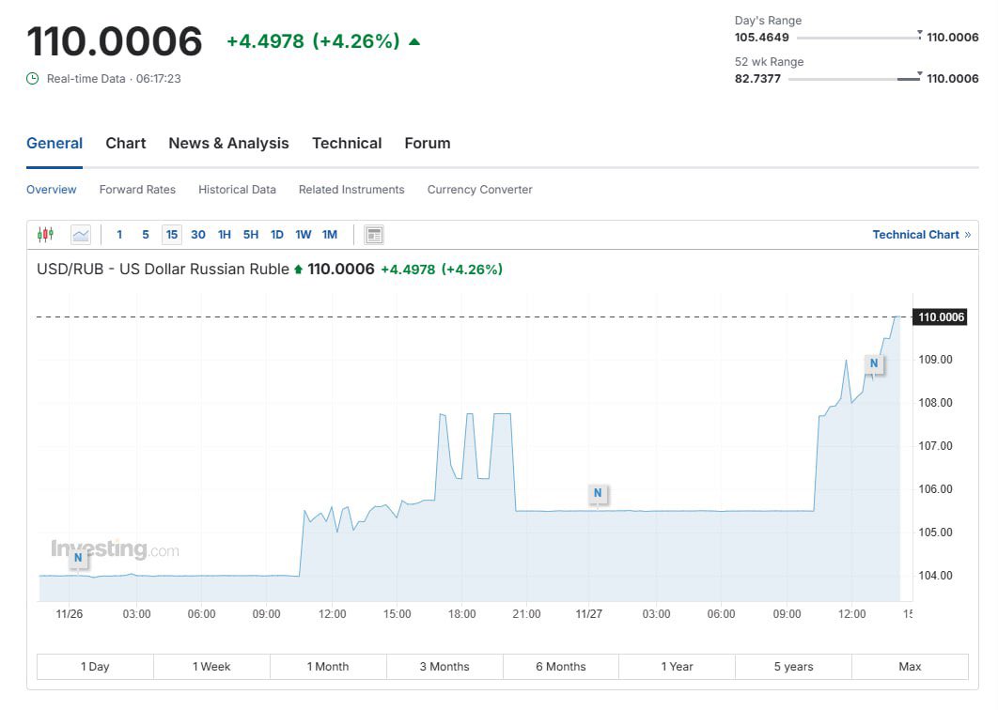Switch to the Chart tab

click(x=125, y=143)
